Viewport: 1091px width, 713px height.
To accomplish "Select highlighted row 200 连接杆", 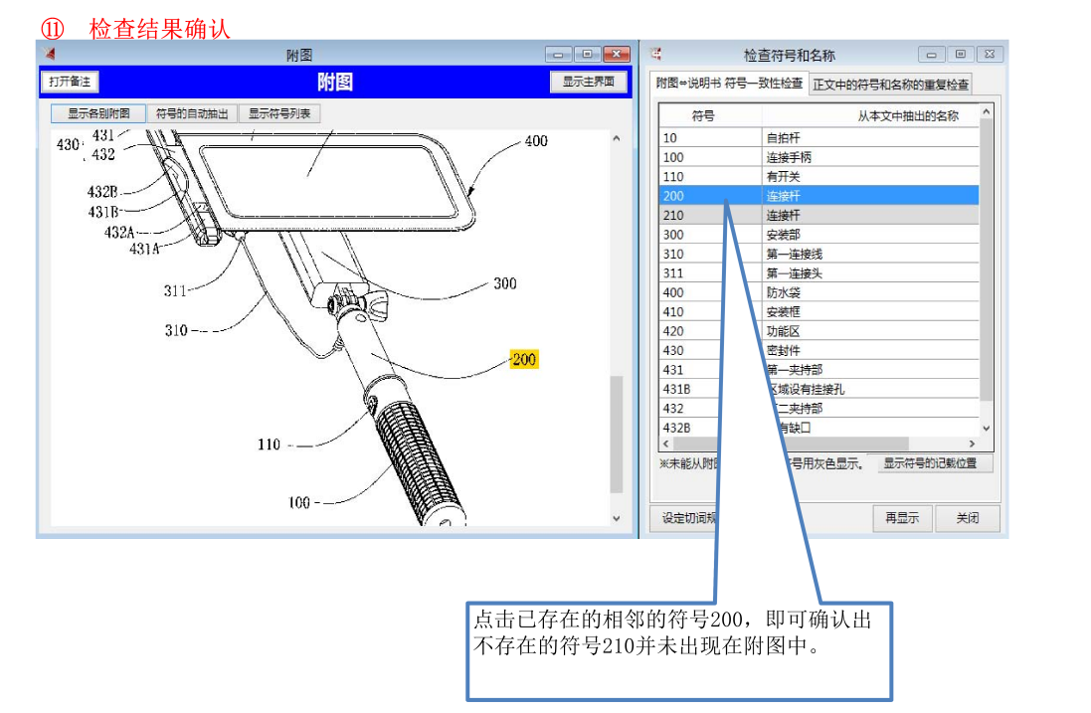I will [x=818, y=196].
